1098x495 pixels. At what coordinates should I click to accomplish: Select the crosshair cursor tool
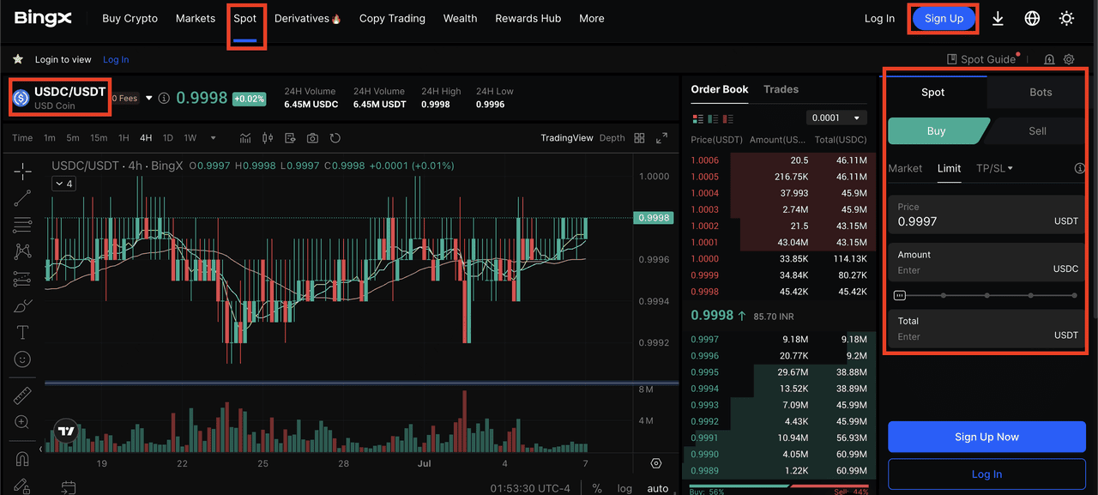click(22, 172)
